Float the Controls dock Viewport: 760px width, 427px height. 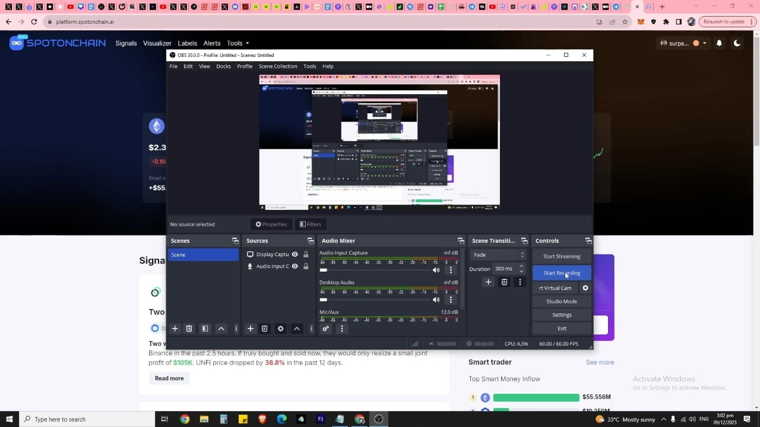[x=588, y=241]
